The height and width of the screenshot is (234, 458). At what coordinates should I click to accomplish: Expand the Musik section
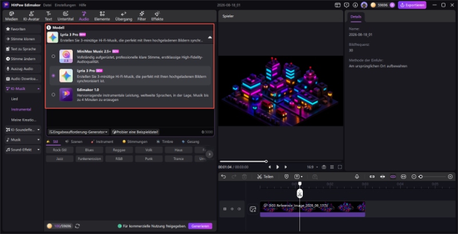point(38,139)
